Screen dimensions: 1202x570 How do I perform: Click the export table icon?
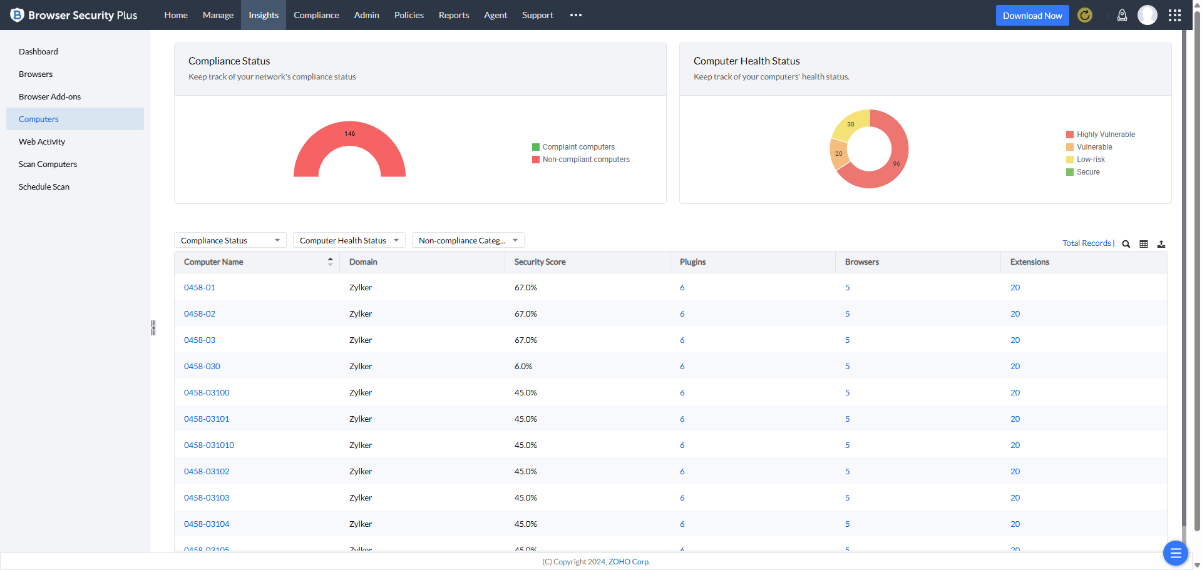coord(1161,244)
